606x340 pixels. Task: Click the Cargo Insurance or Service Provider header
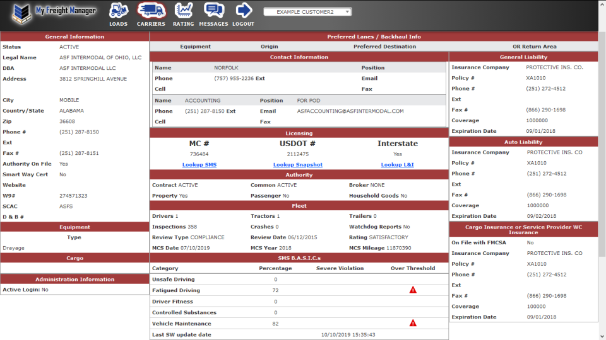[x=523, y=230]
